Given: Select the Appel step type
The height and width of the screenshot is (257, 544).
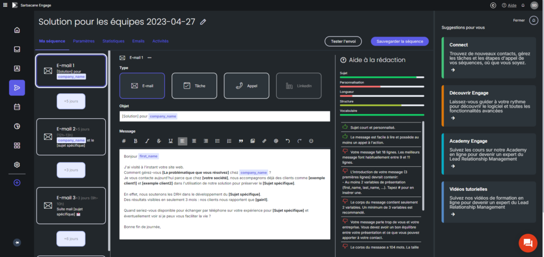Looking at the screenshot, I should [x=246, y=86].
